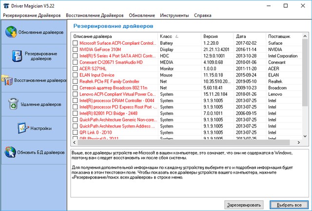
Task: Check the NVIDIA GeForce 310M checkbox
Action: (x=75, y=49)
